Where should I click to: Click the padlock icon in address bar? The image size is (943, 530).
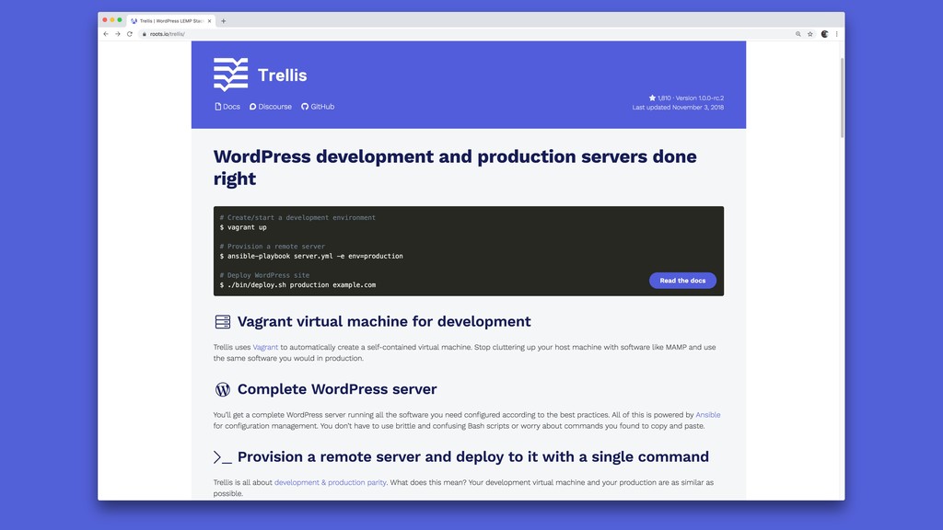pos(145,34)
